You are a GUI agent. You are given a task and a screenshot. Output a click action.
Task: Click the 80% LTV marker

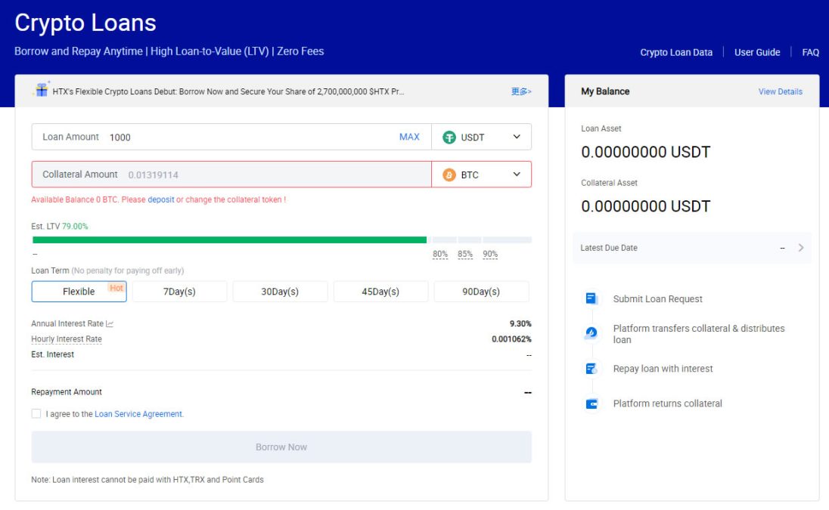coord(440,254)
